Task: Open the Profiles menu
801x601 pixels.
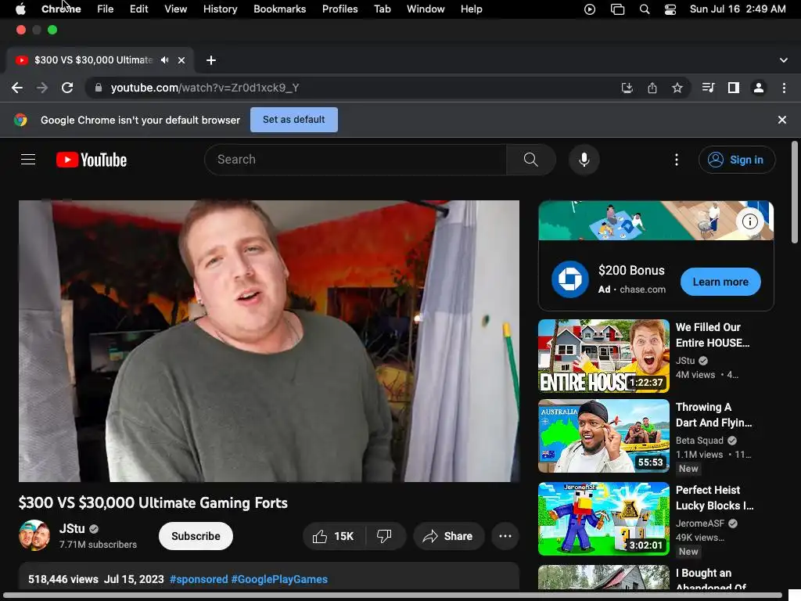Action: 339,9
